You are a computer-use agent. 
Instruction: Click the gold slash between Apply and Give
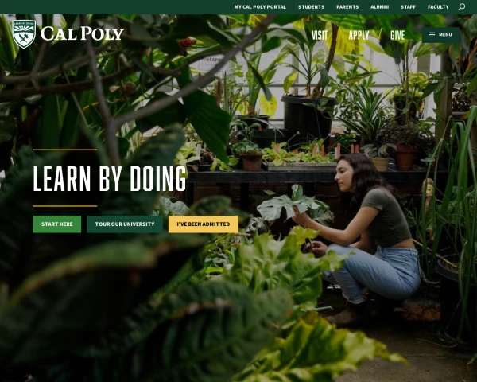point(380,34)
